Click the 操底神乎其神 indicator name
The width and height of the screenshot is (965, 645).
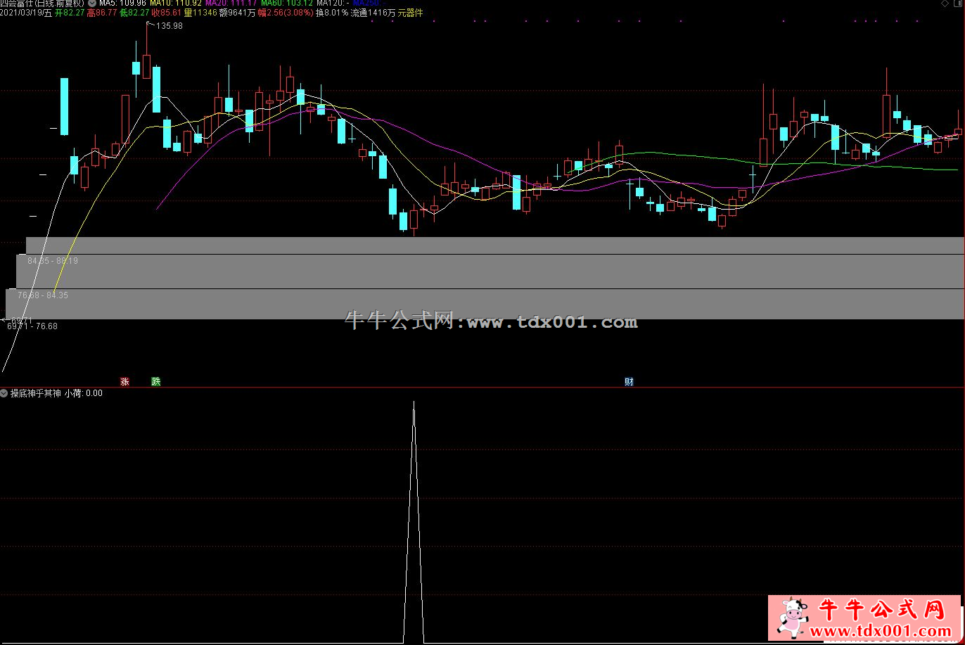coord(35,393)
